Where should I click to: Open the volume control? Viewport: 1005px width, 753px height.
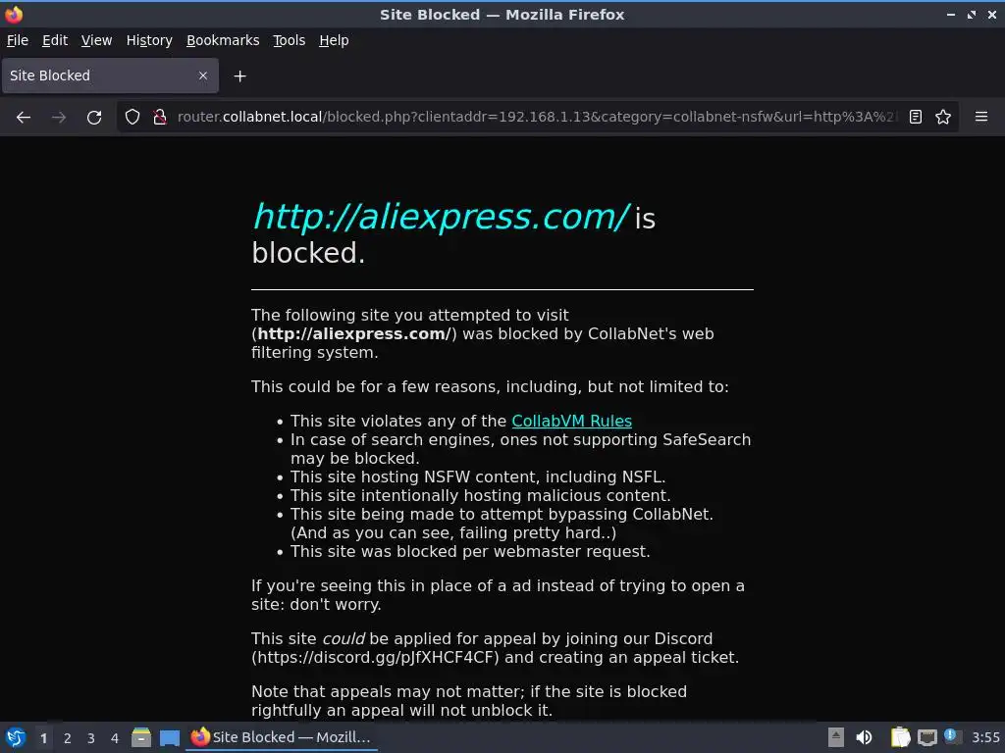pos(864,737)
